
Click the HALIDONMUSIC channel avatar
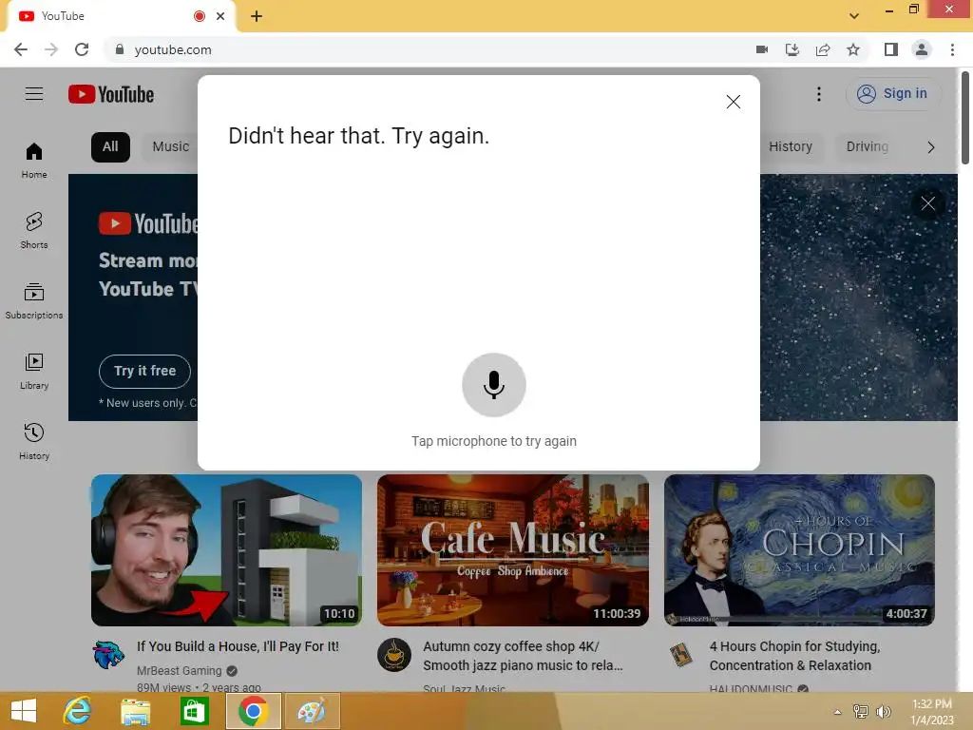pyautogui.click(x=681, y=655)
